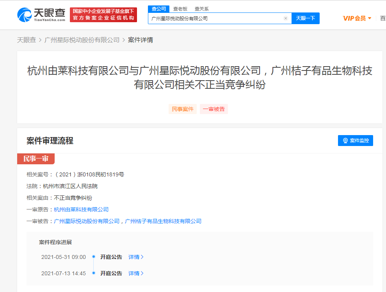Expand 详情 for the 2021-07-13 开庭公告
This screenshot has height=292, width=386.
point(135,273)
